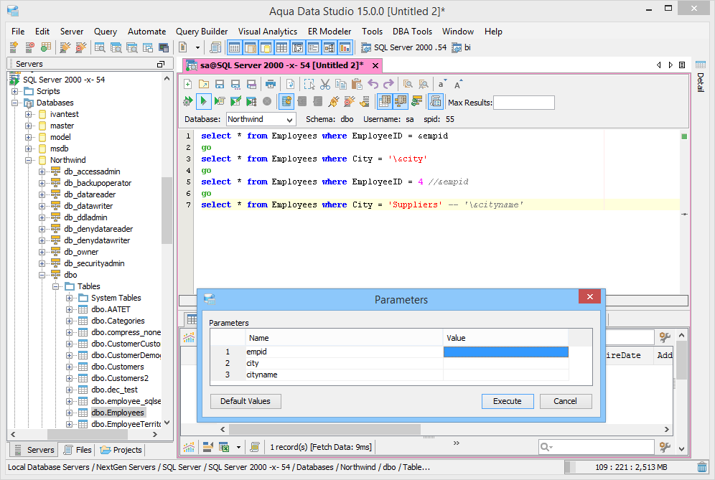Click the Open Script folder icon
Screen dimensions: 715x480
[x=204, y=85]
